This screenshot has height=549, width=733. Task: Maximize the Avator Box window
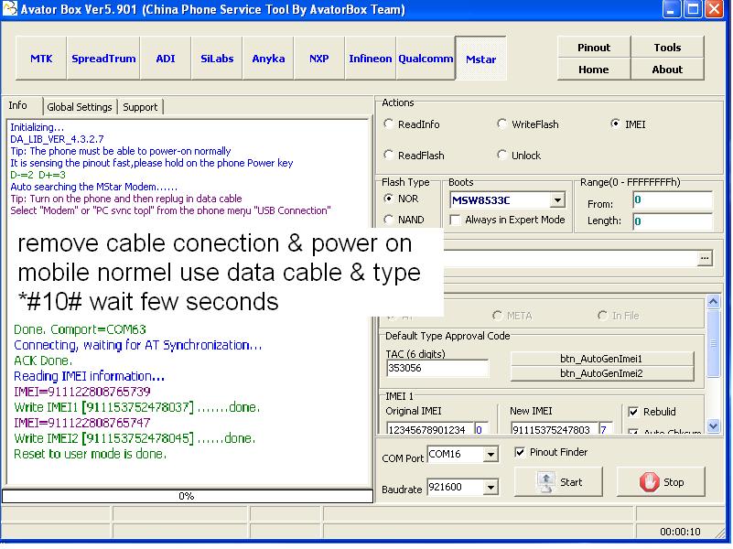tap(693, 9)
